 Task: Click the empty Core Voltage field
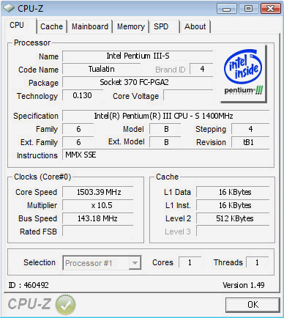point(189,95)
